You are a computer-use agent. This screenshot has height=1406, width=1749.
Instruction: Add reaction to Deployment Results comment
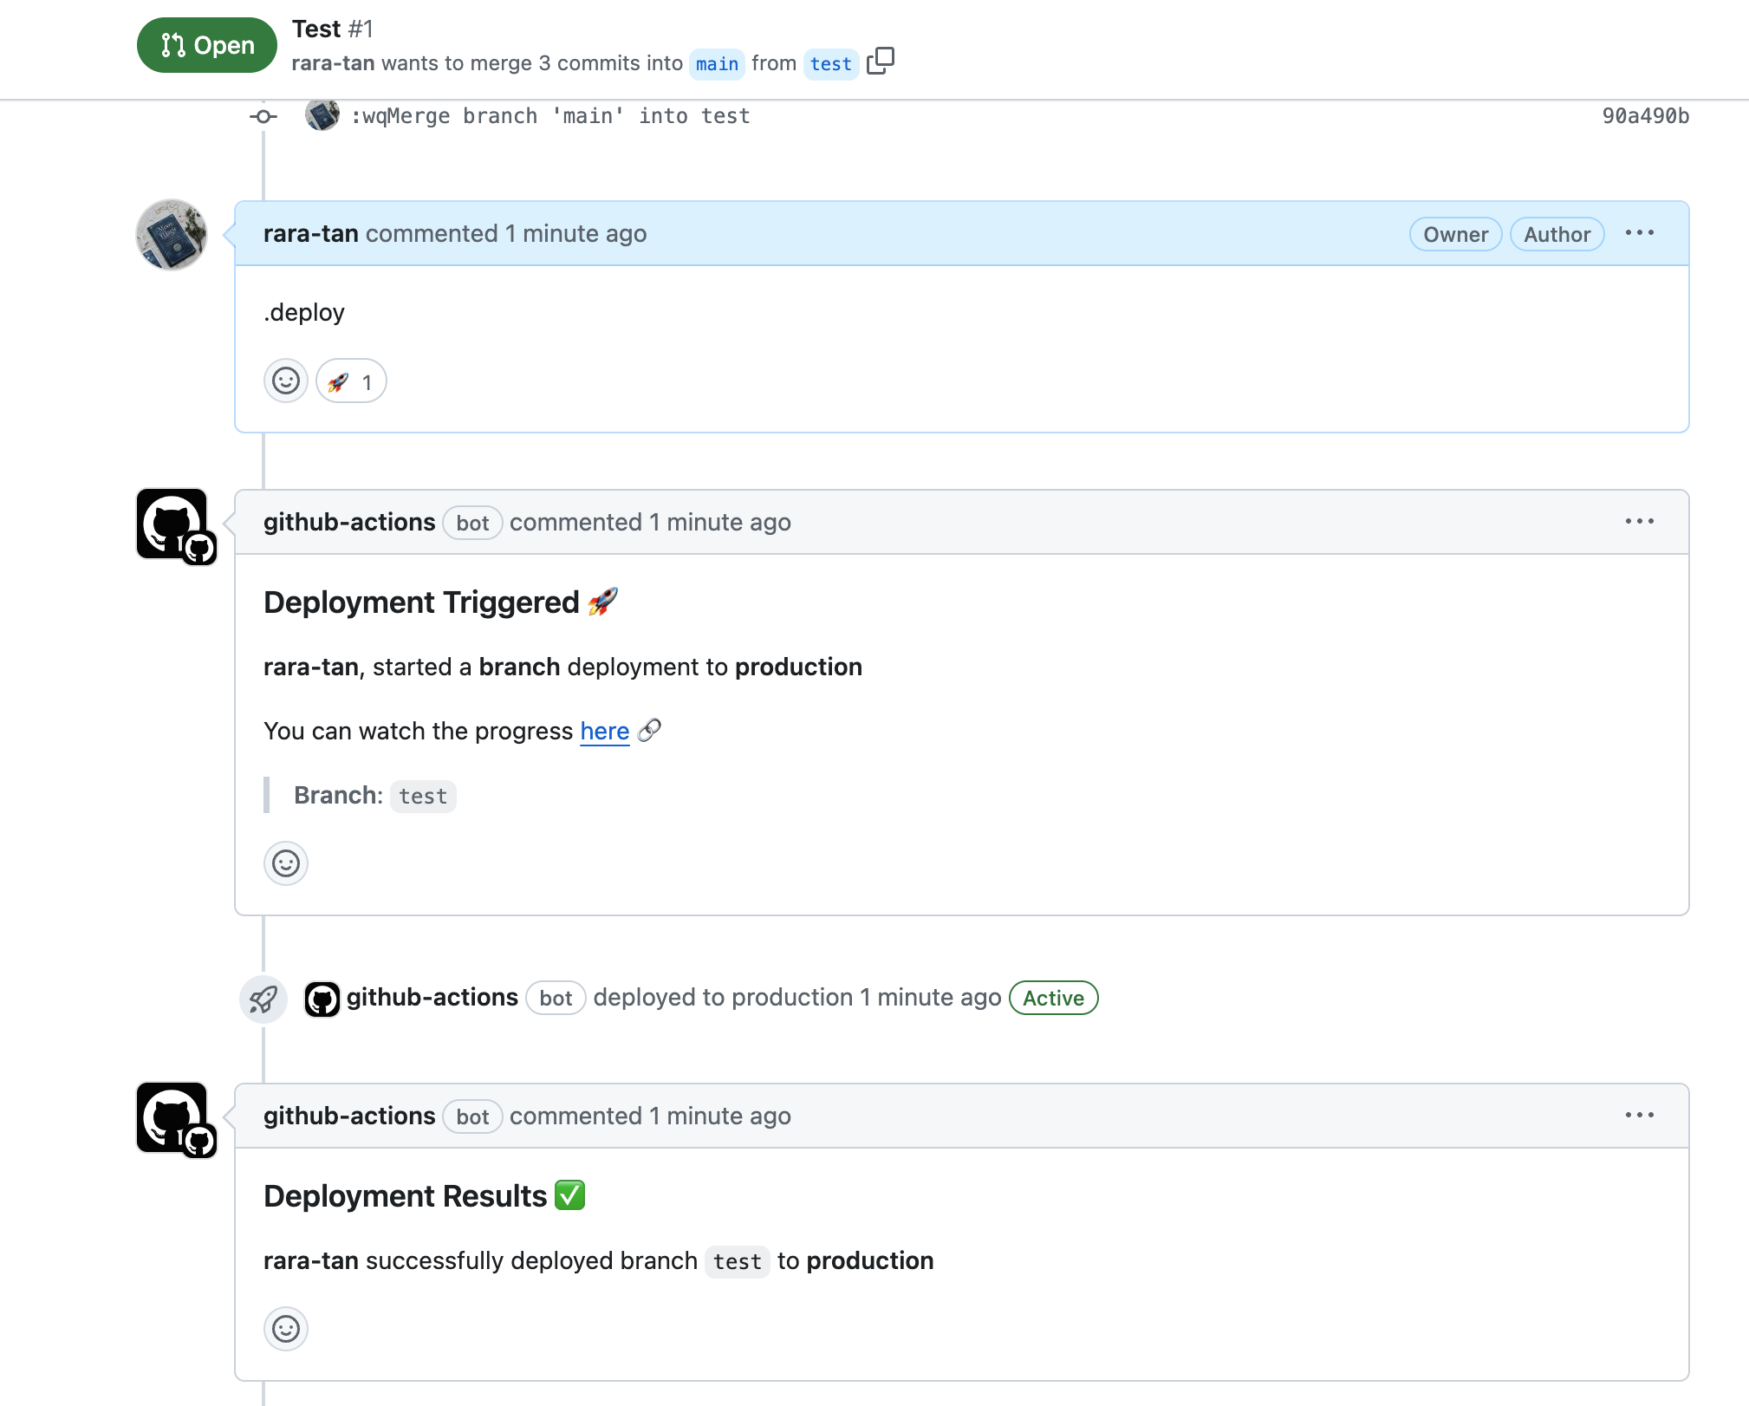point(286,1329)
